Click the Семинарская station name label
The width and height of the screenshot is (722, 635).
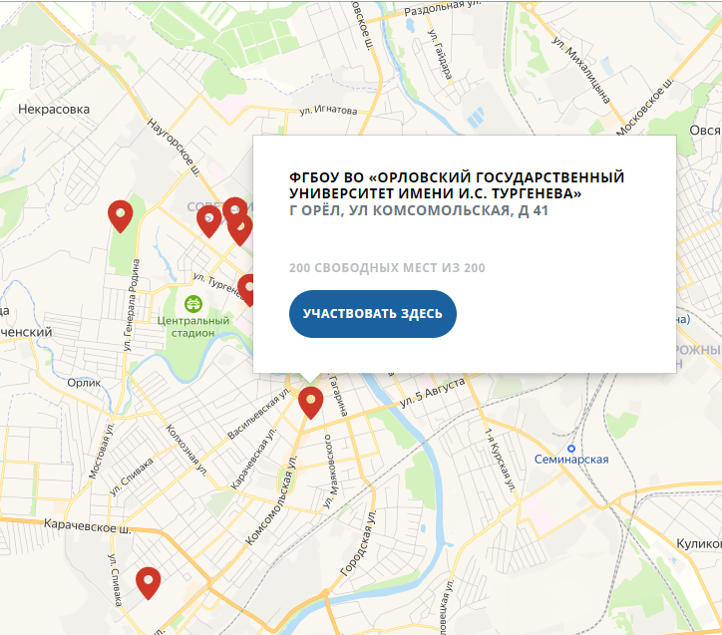coord(571,460)
